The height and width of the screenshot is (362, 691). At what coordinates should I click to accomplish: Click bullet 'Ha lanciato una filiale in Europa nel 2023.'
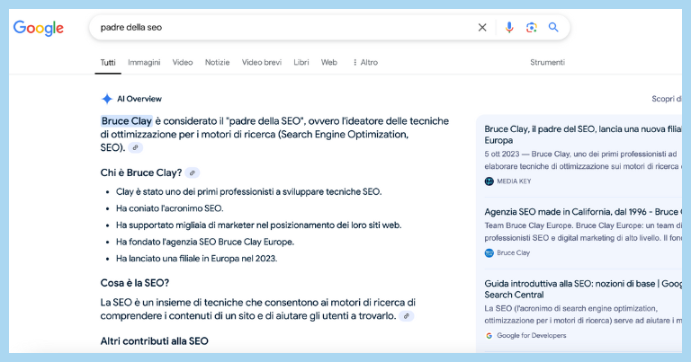click(196, 259)
